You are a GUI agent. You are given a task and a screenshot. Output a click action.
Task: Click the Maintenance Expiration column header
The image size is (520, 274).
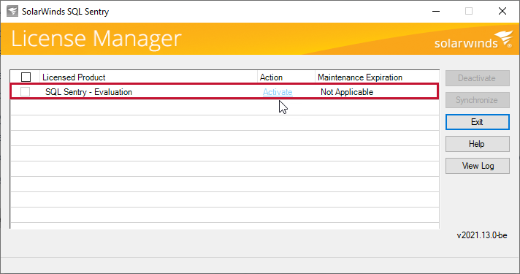[x=377, y=77]
